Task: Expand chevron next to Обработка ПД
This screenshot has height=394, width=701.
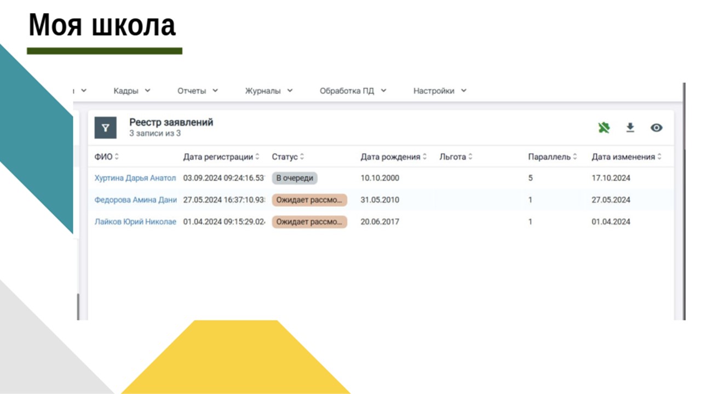Action: coord(383,91)
